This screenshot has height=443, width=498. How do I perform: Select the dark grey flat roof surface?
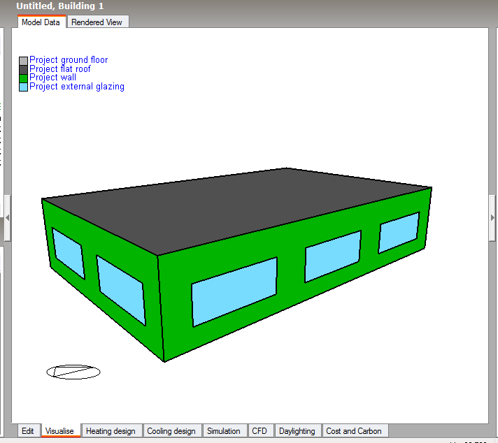pos(235,206)
